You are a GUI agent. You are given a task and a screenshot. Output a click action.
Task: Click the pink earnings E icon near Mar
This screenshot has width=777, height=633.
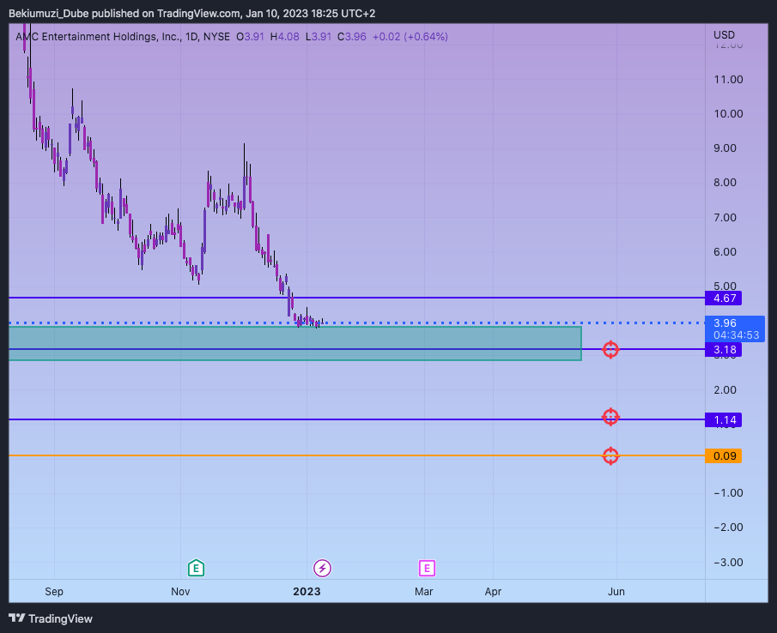click(x=427, y=568)
